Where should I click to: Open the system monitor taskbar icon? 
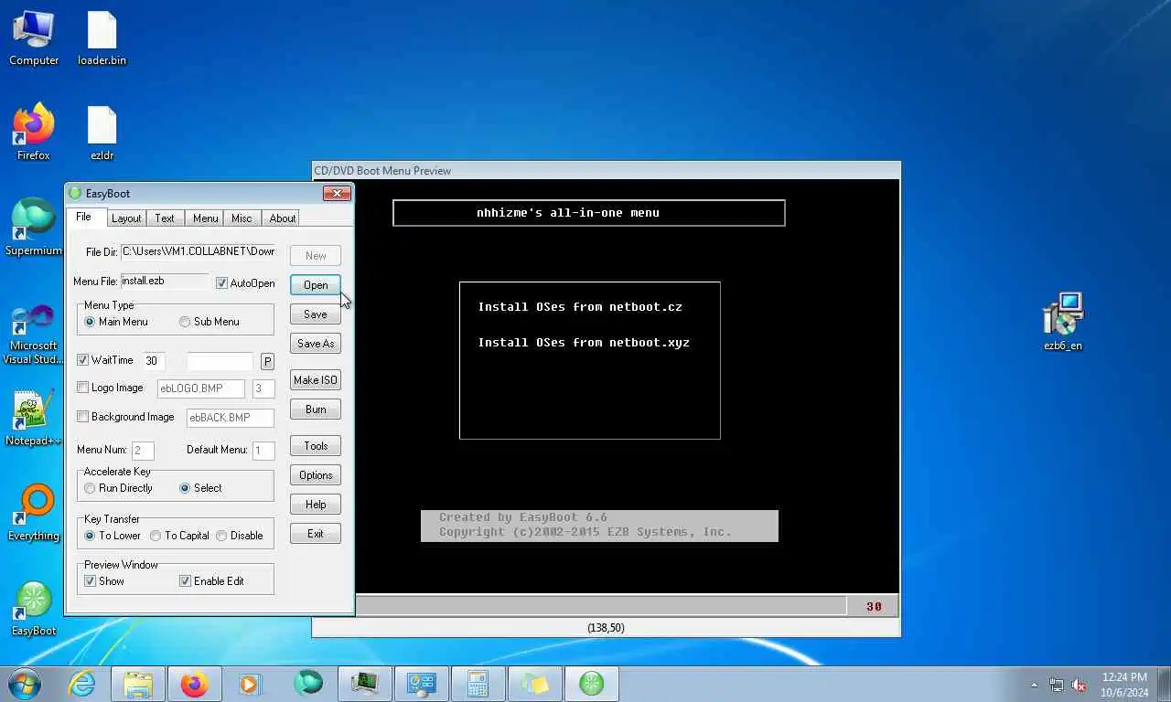(x=365, y=684)
